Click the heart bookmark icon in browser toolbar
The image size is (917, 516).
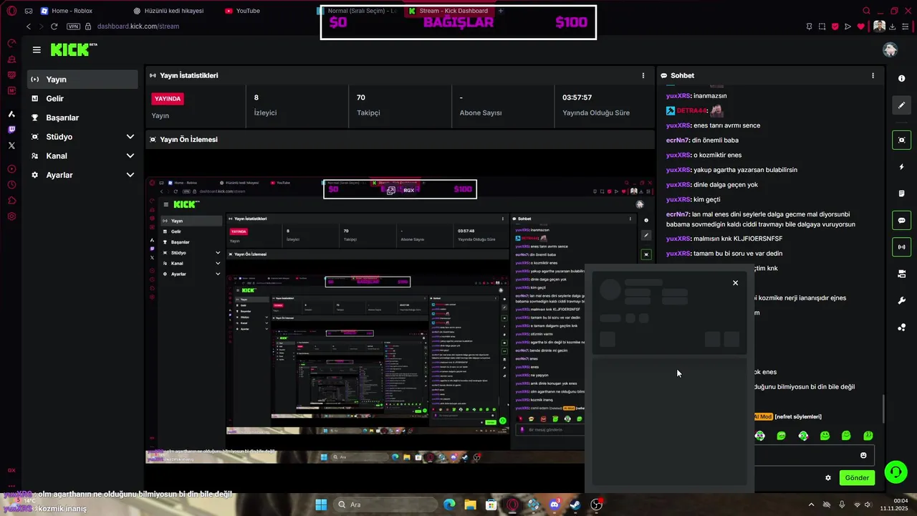coord(861,27)
